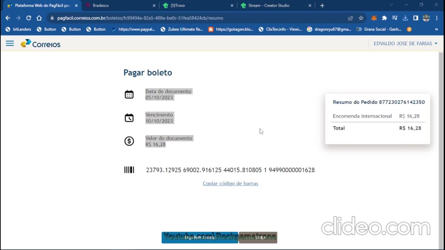
Task: Go forward in browser history
Action: [18, 18]
